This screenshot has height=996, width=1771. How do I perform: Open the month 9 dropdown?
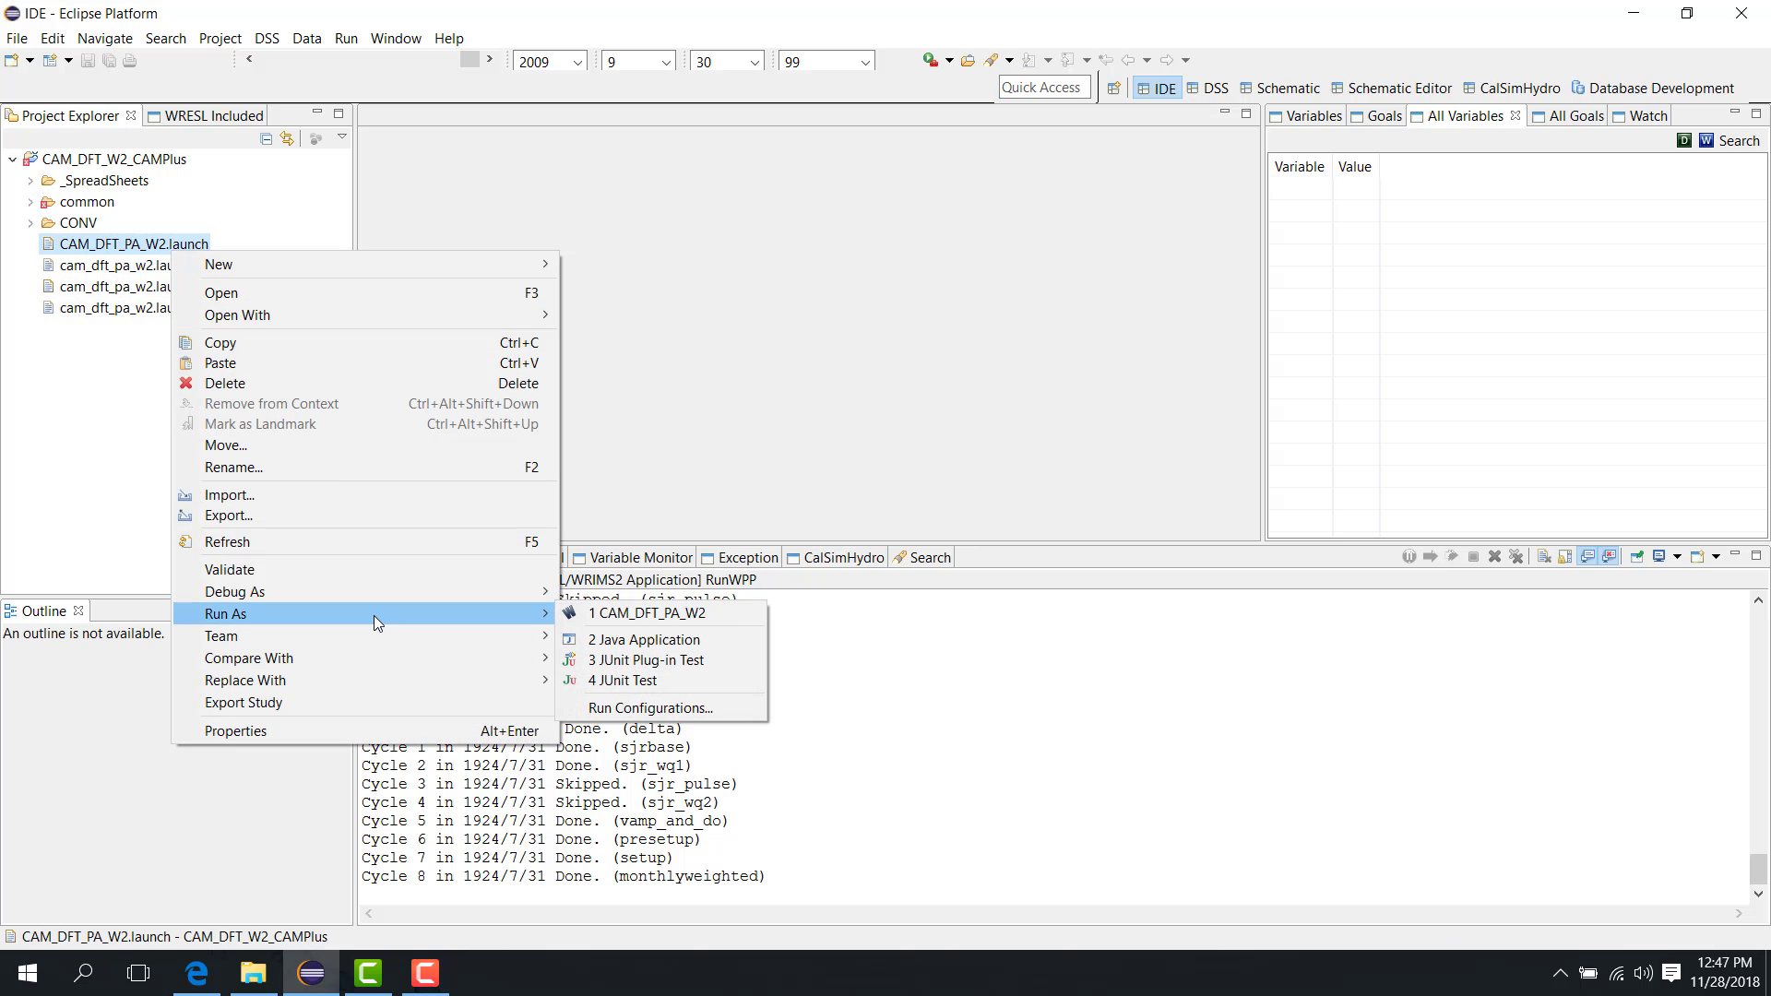click(x=665, y=62)
